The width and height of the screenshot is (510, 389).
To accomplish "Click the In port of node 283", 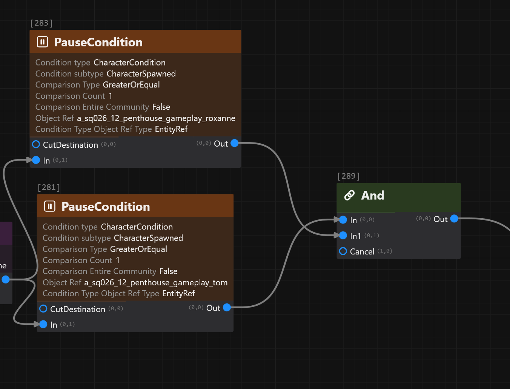I will point(36,160).
